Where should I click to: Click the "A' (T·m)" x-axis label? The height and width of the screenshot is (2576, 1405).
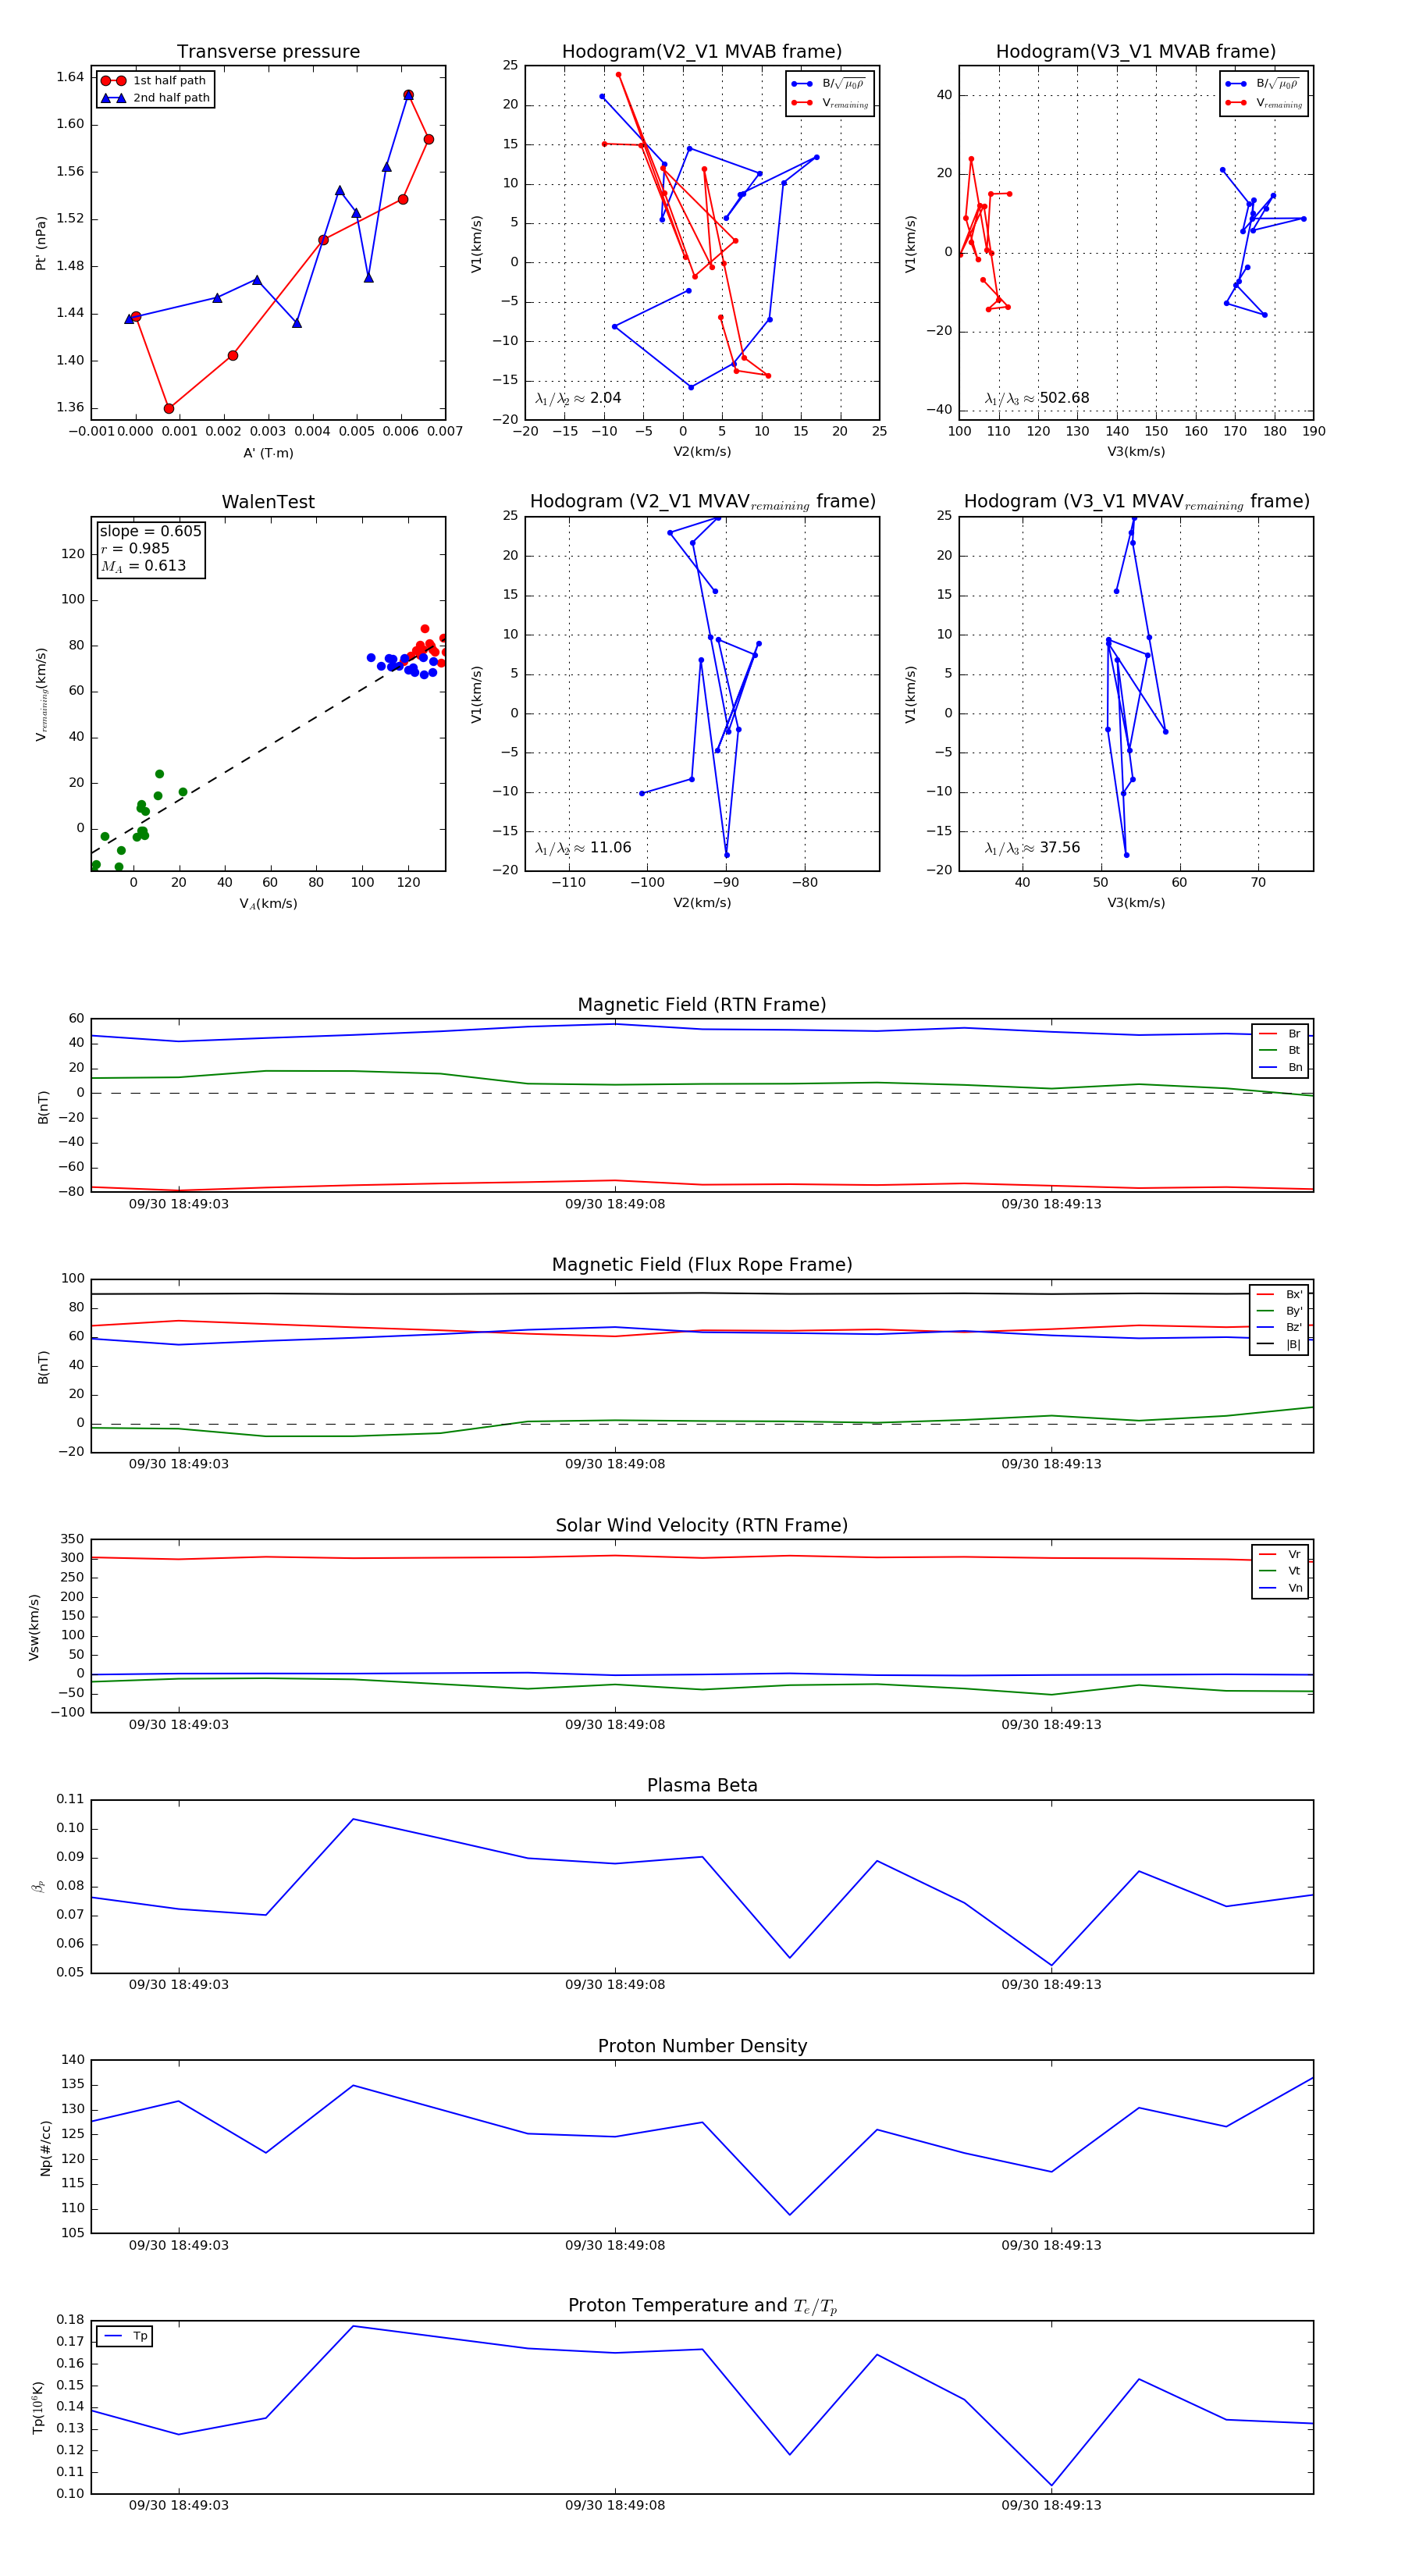pos(268,453)
